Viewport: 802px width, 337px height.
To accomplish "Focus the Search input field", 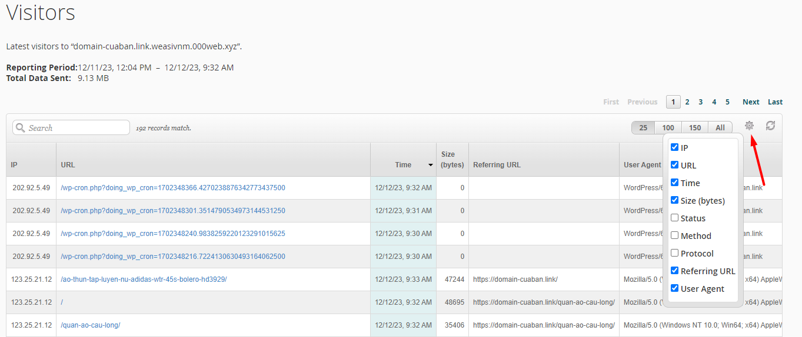I will click(71, 127).
